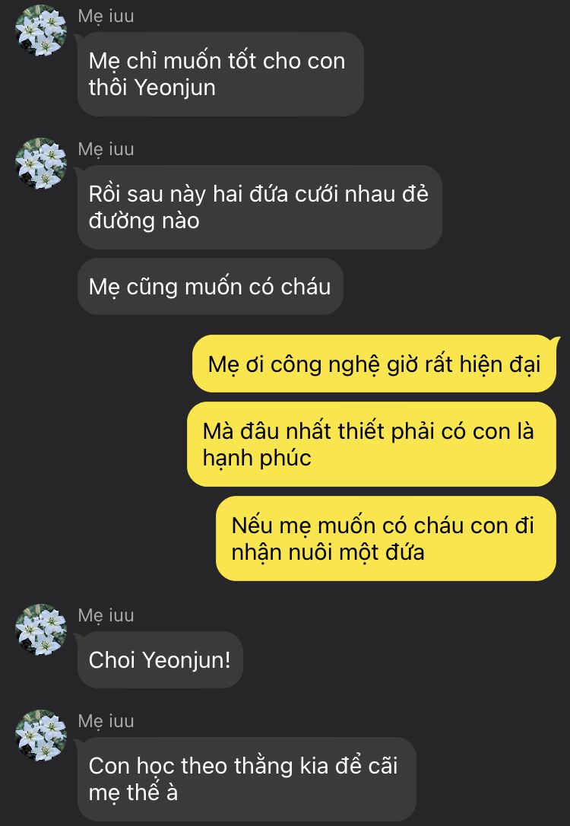This screenshot has height=826, width=570.
Task: Click the words 'nhận nuôi một đứa' in yellow message
Action: 328,553
